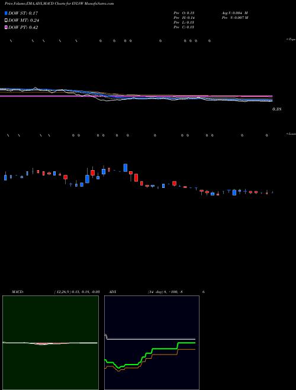Click the white DOW MT legend swatch

click(6, 20)
